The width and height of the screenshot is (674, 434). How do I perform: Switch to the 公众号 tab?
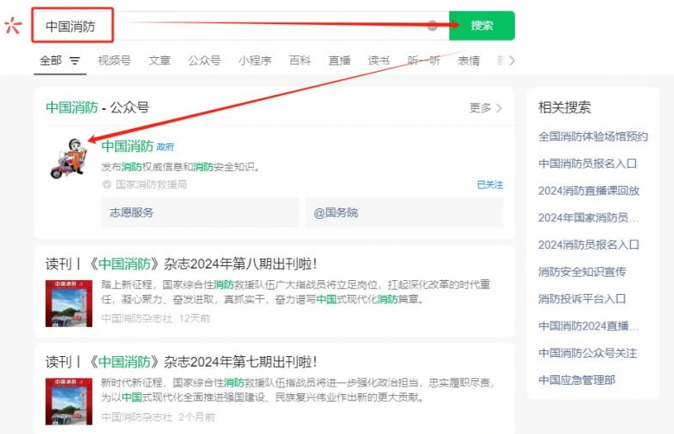pos(204,61)
